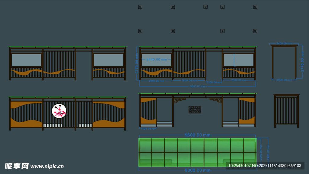
Task: Click the 2440.00 mm dimension text
Action: click(x=156, y=60)
